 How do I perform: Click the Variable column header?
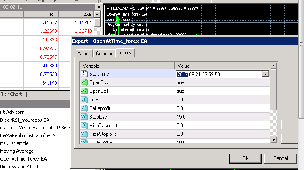[127, 66]
